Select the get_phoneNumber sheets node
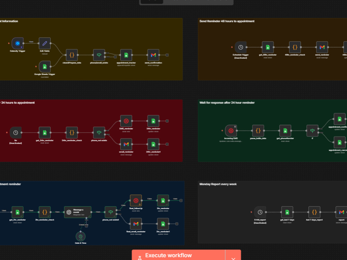This screenshot has height=260, width=347. [x=285, y=131]
